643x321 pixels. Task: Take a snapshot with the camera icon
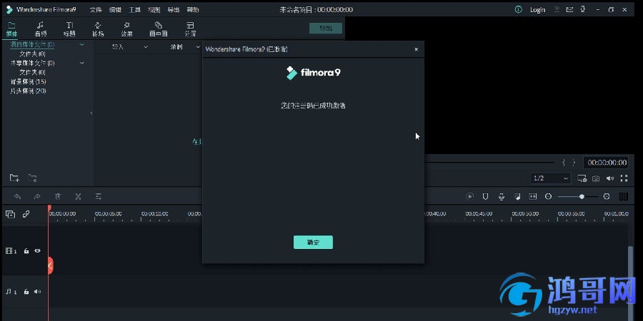[x=596, y=178]
